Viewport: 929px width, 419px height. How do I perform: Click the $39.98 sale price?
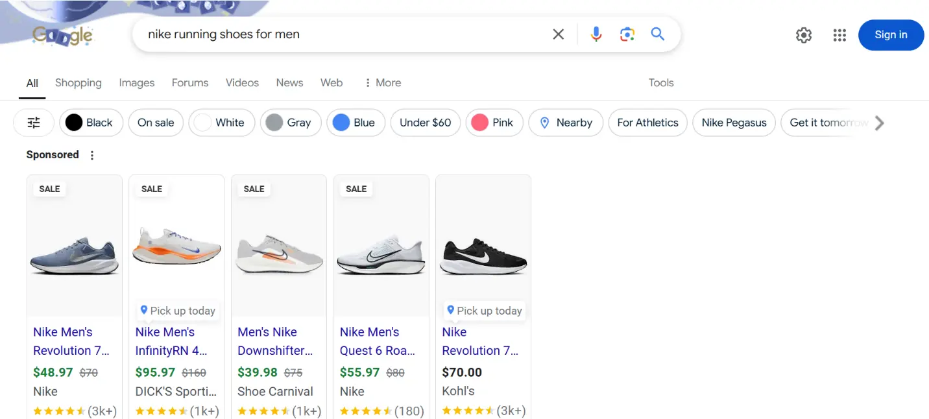[258, 372]
